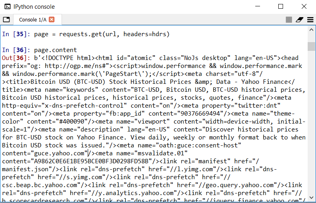Click the 'manifest.json' text
The image size is (316, 203).
point(25,169)
